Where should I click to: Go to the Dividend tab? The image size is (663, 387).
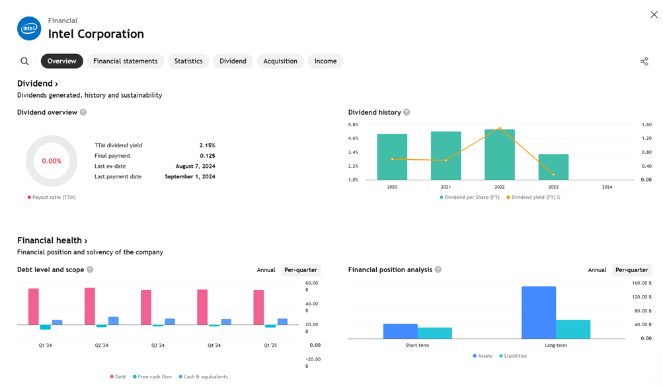(x=233, y=61)
